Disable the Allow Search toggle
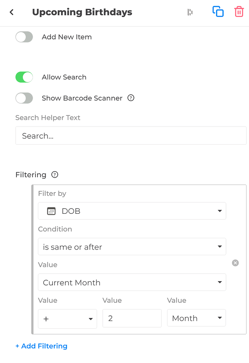This screenshot has width=249, height=363. [24, 77]
